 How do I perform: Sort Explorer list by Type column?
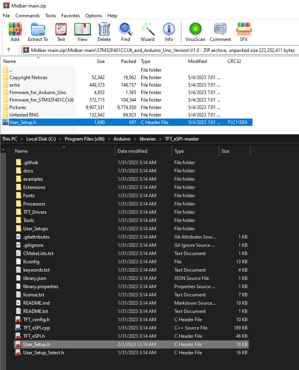pyautogui.click(x=195, y=151)
